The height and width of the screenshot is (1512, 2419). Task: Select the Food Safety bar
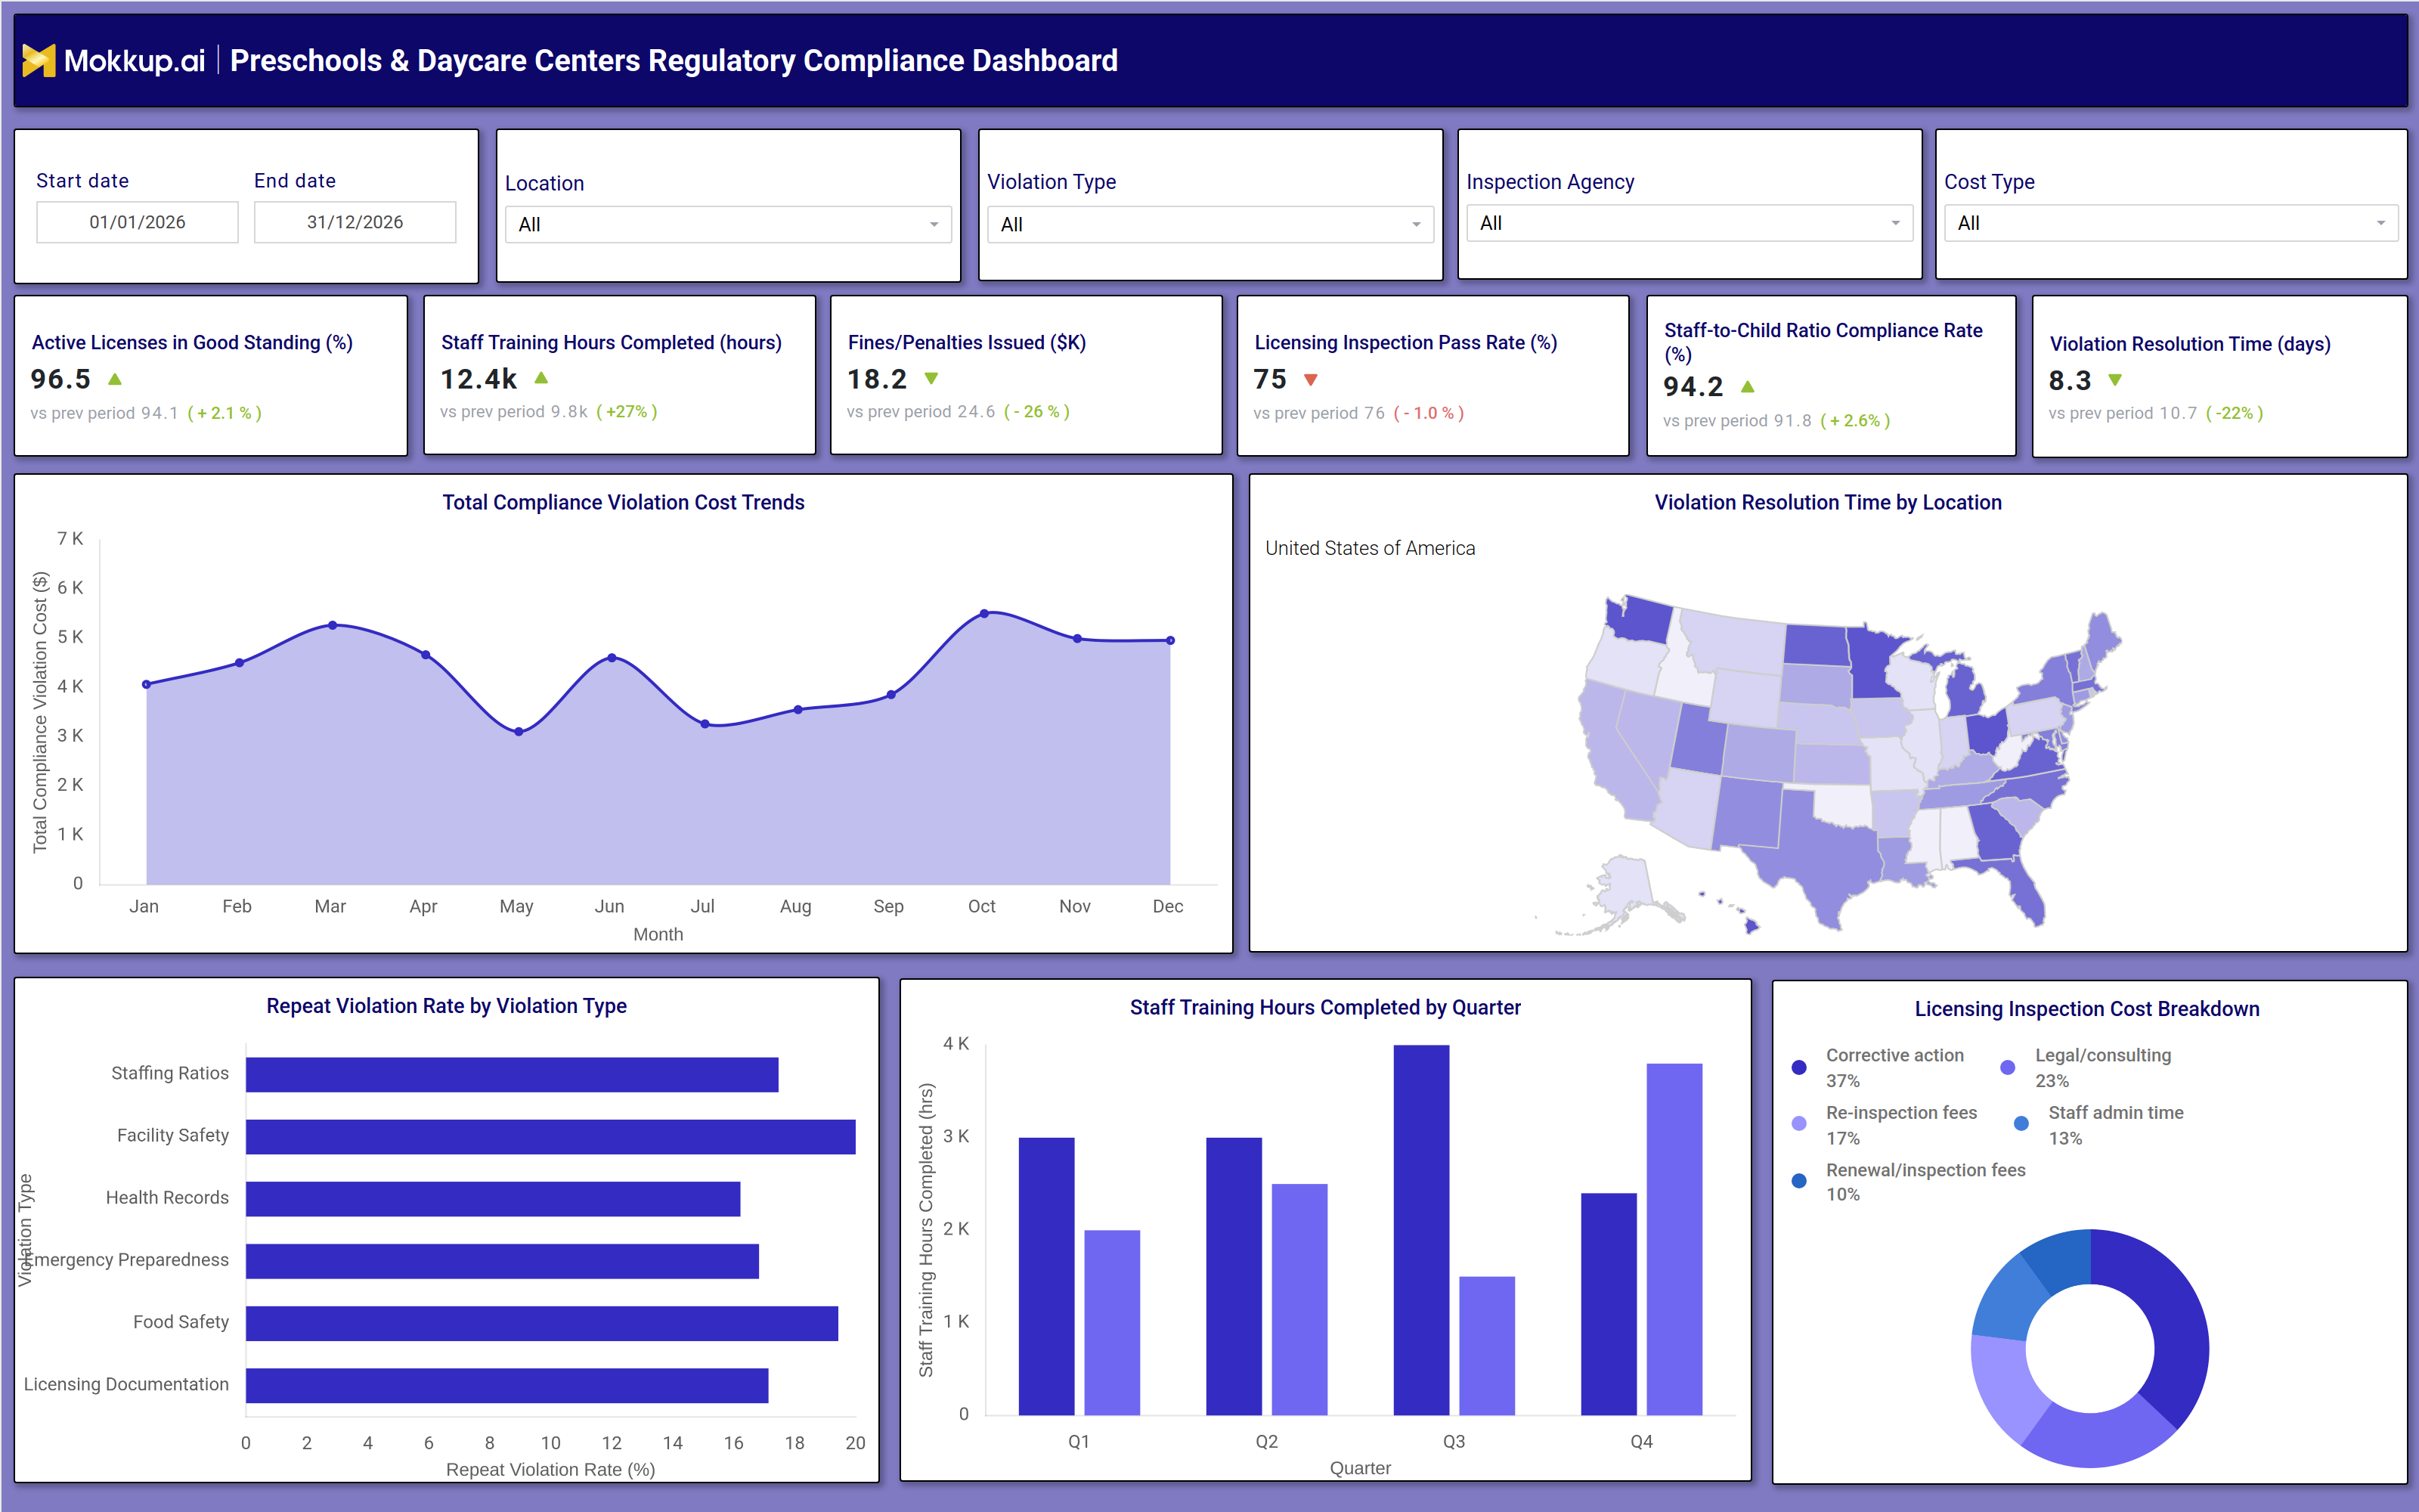tap(542, 1323)
